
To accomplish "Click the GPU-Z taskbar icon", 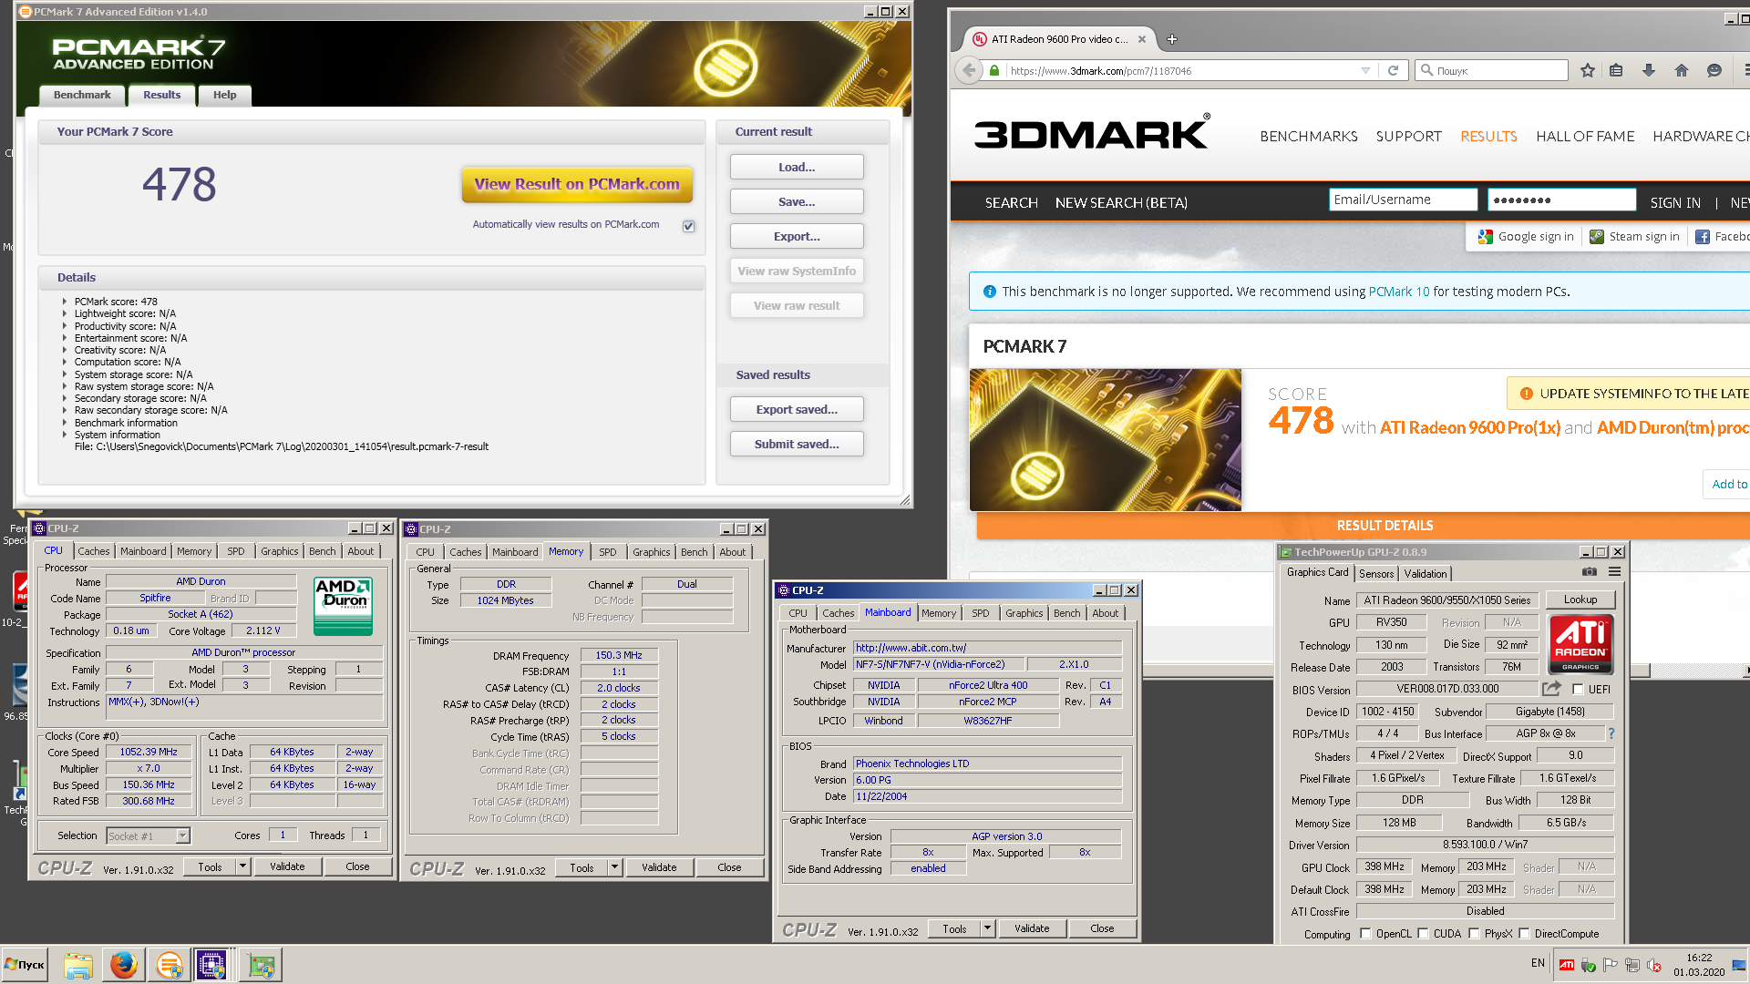I will pos(262,965).
